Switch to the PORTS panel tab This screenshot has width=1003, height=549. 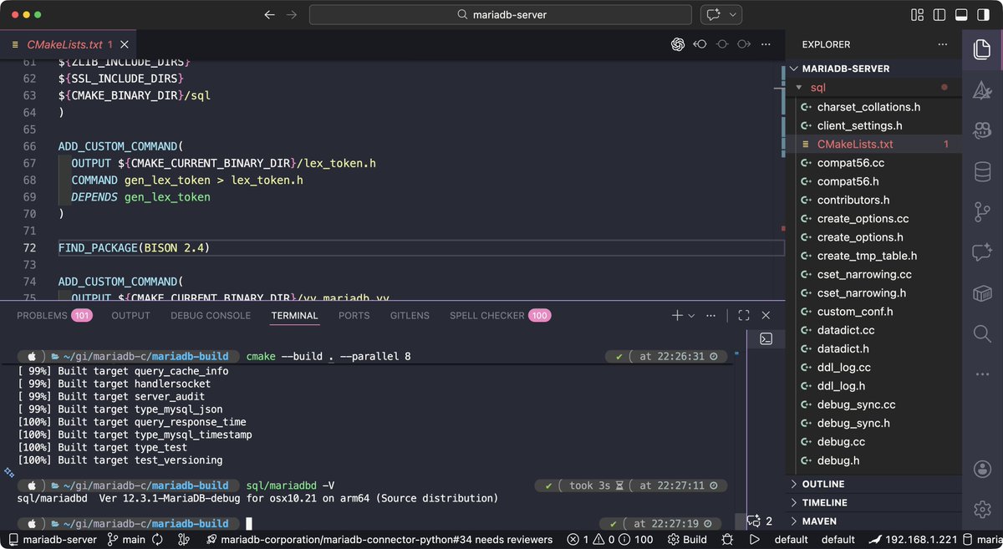tap(354, 316)
